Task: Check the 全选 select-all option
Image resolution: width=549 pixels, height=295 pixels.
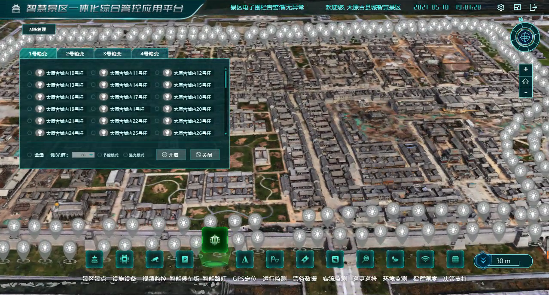Action: (30, 155)
